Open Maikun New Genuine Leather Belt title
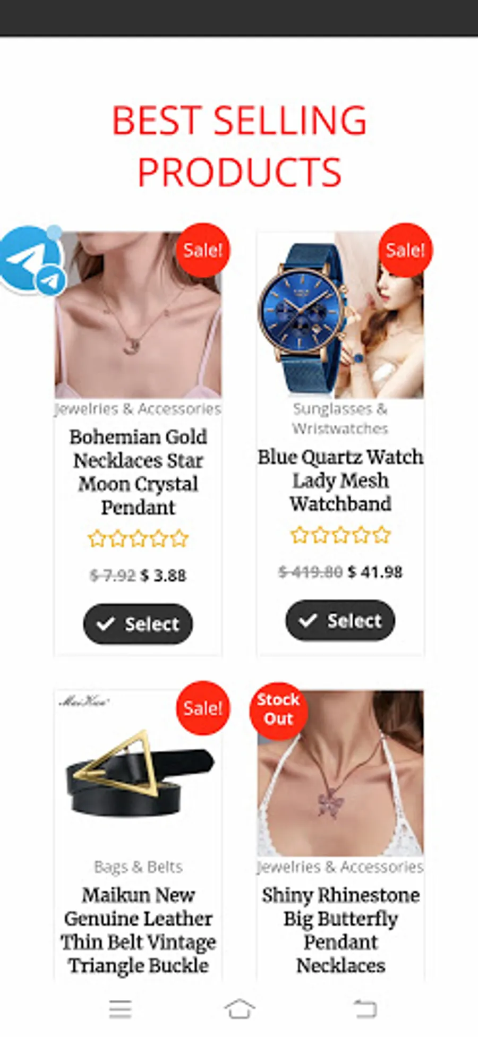Viewport: 478px width, 1037px height. click(x=138, y=930)
